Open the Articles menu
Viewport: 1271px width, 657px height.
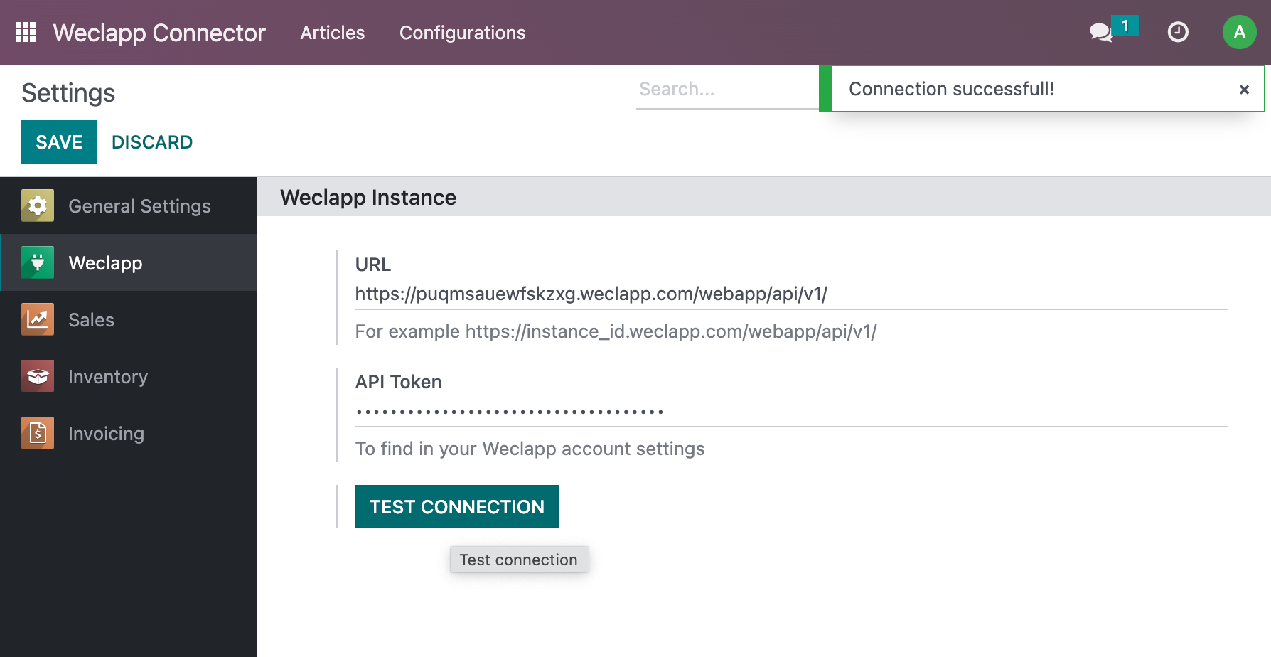pyautogui.click(x=332, y=33)
